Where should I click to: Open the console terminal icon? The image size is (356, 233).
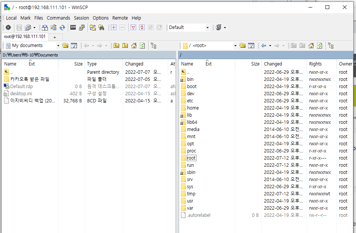(73, 27)
